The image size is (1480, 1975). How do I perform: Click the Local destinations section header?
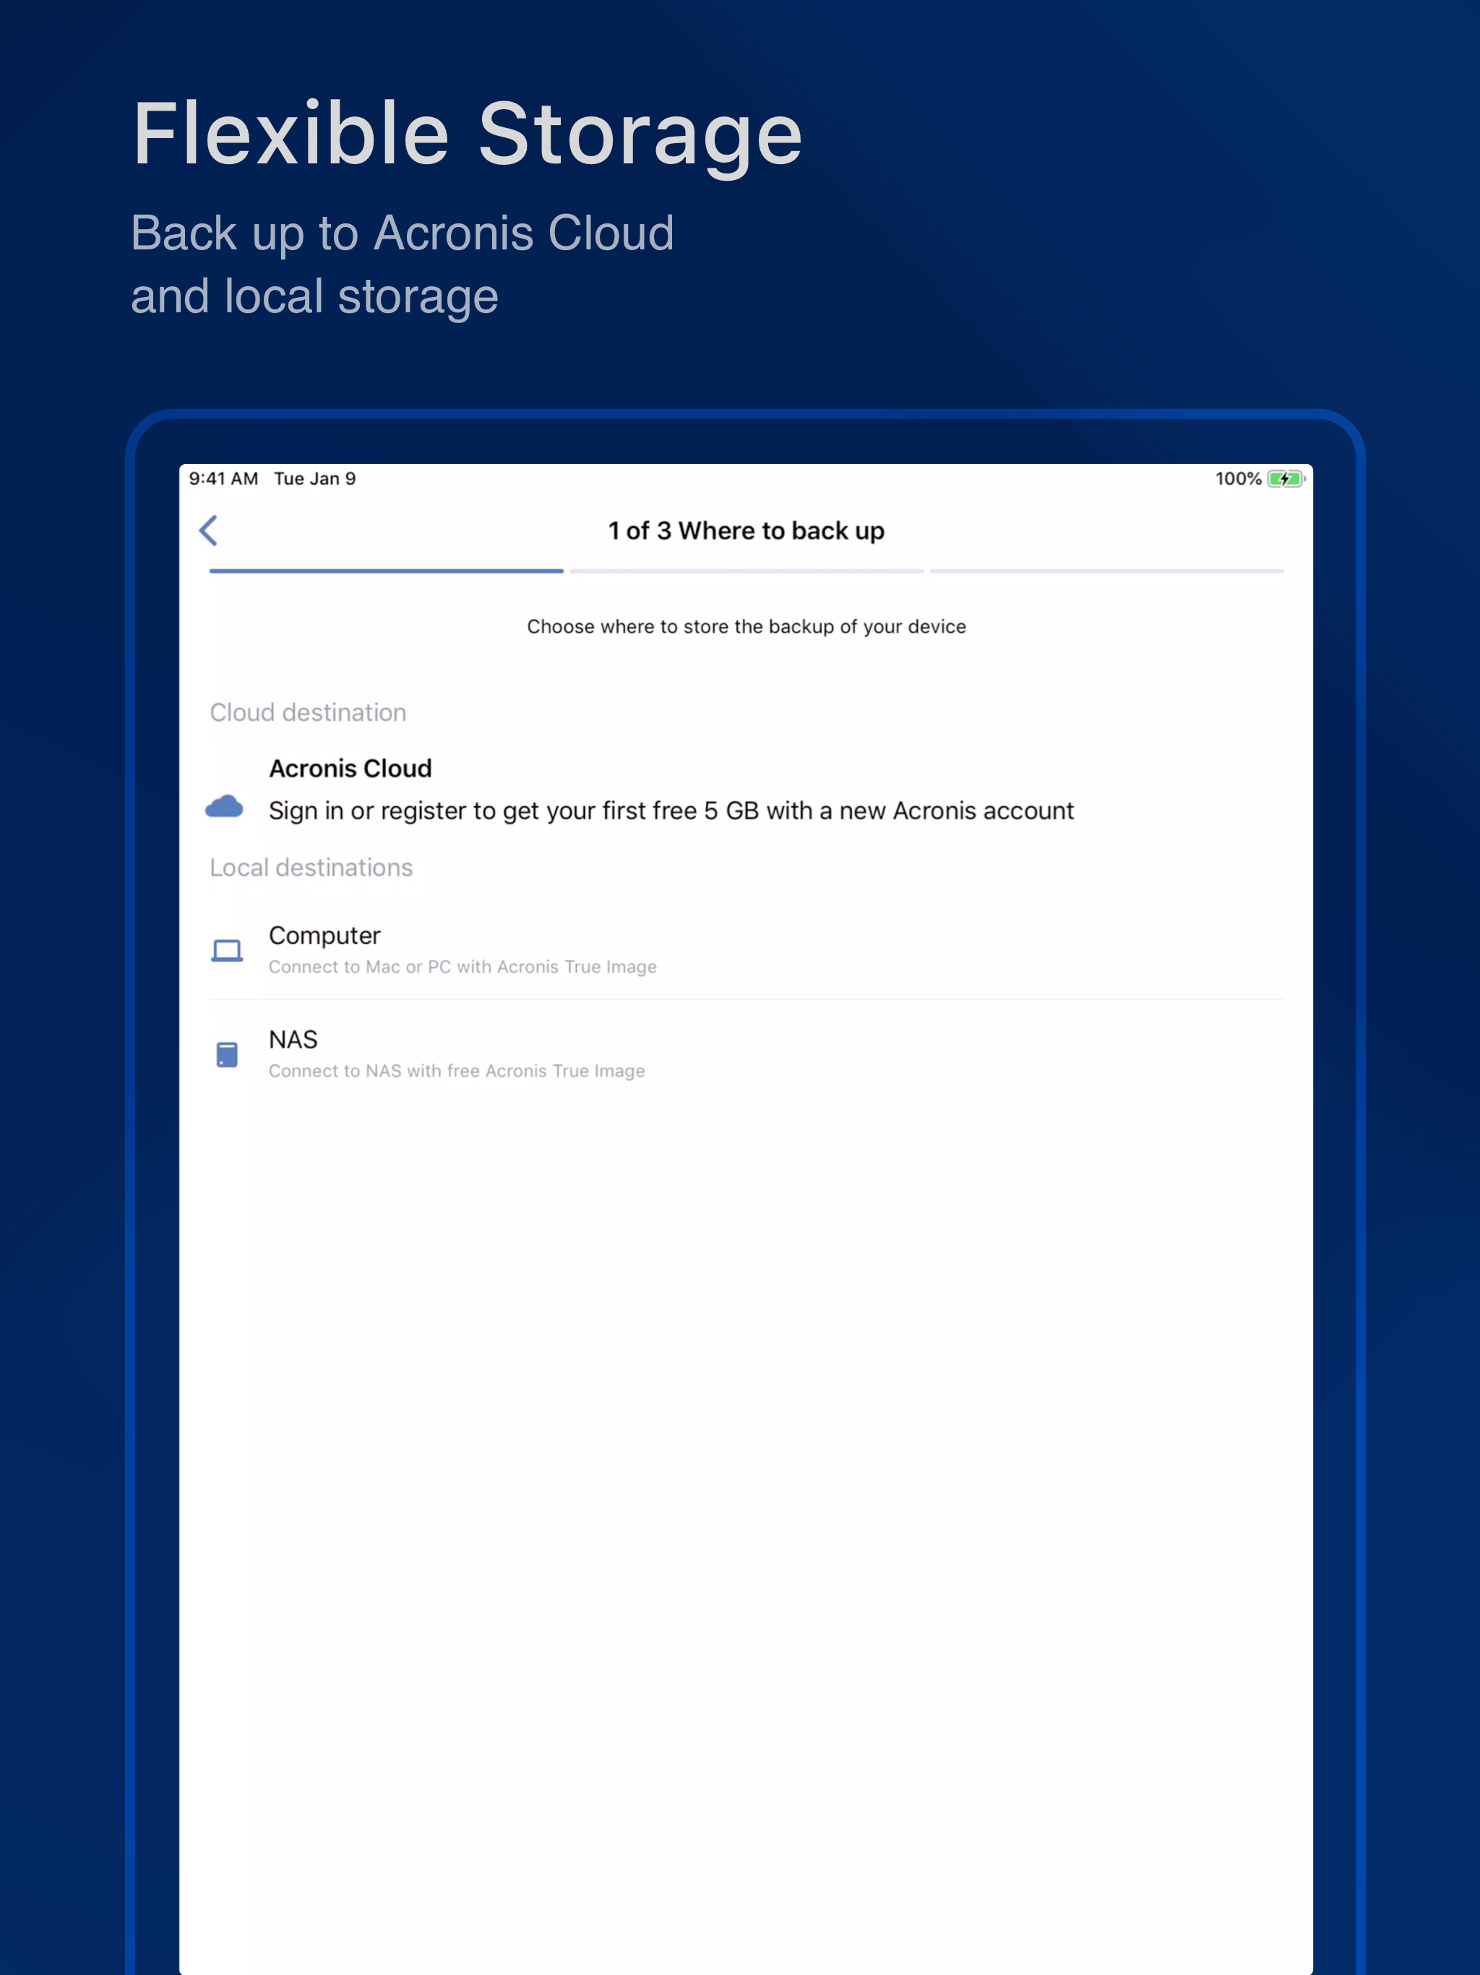(x=311, y=867)
